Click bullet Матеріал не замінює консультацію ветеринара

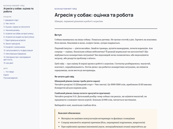tap(98, 118)
